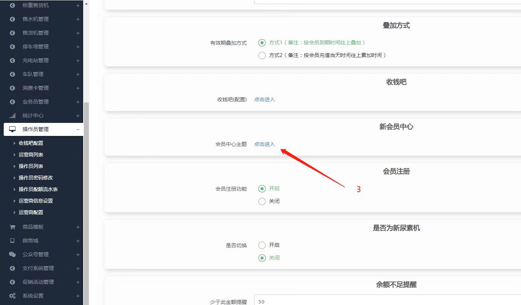Click the arrow icon beside 充电站管理
This screenshot has width=521, height=305.
[12, 60]
